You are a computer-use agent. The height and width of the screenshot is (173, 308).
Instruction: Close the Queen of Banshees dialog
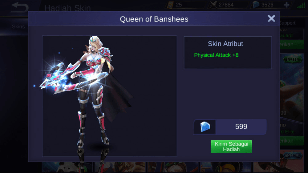[271, 18]
